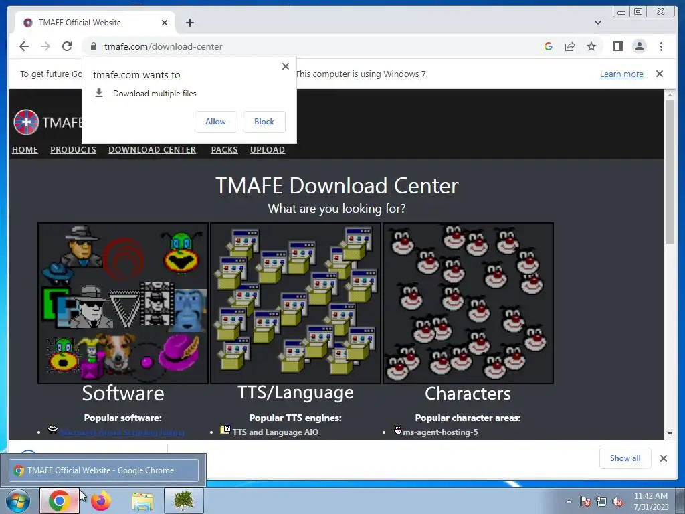685x514 pixels.
Task: Click the TTS/Language category image
Action: pos(296,303)
